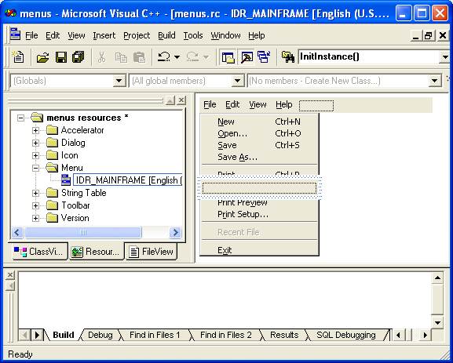Click the Save floppy disk icon
This screenshot has width=453, height=363.
[61, 57]
